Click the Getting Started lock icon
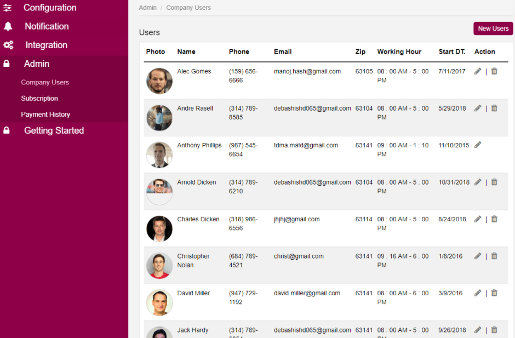 (6, 130)
